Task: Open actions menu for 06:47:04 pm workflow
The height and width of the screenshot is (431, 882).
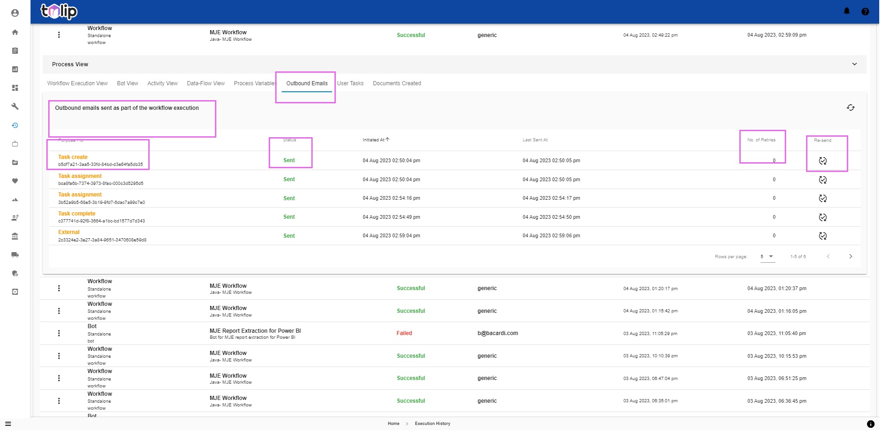Action: tap(59, 378)
